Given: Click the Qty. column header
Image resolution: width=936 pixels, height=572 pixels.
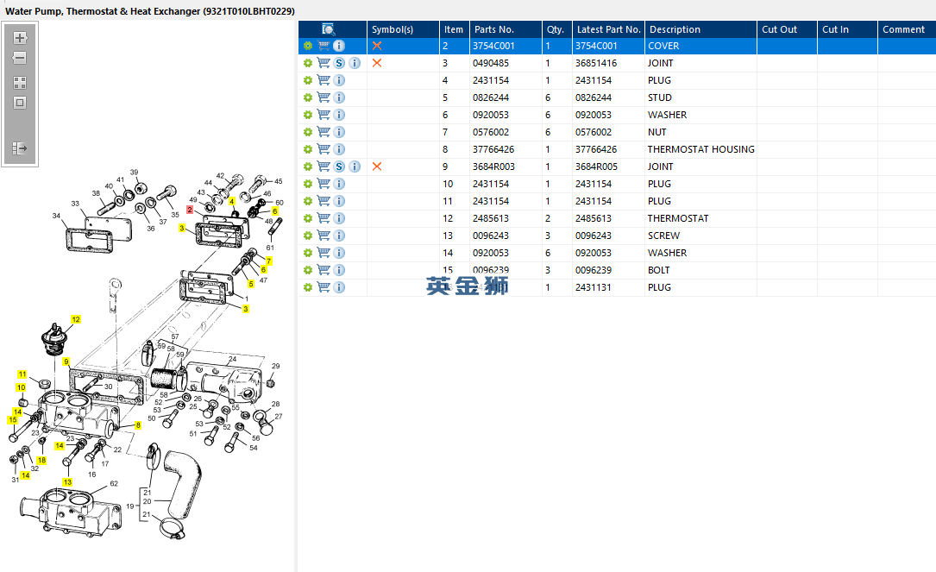Looking at the screenshot, I should tap(557, 29).
